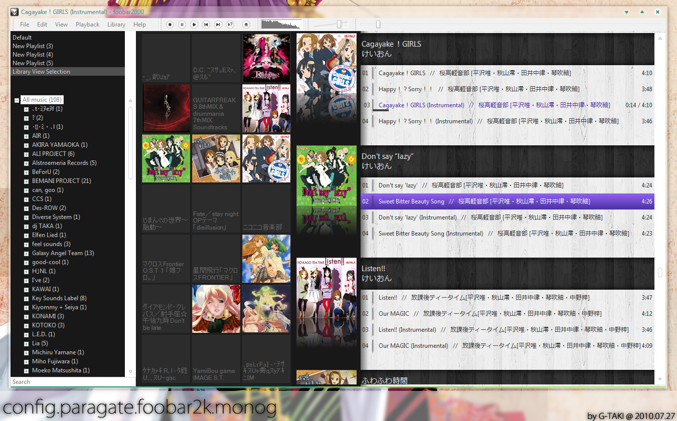This screenshot has height=421, width=677.
Task: Select KONAMI (3) artist
Action: point(48,316)
